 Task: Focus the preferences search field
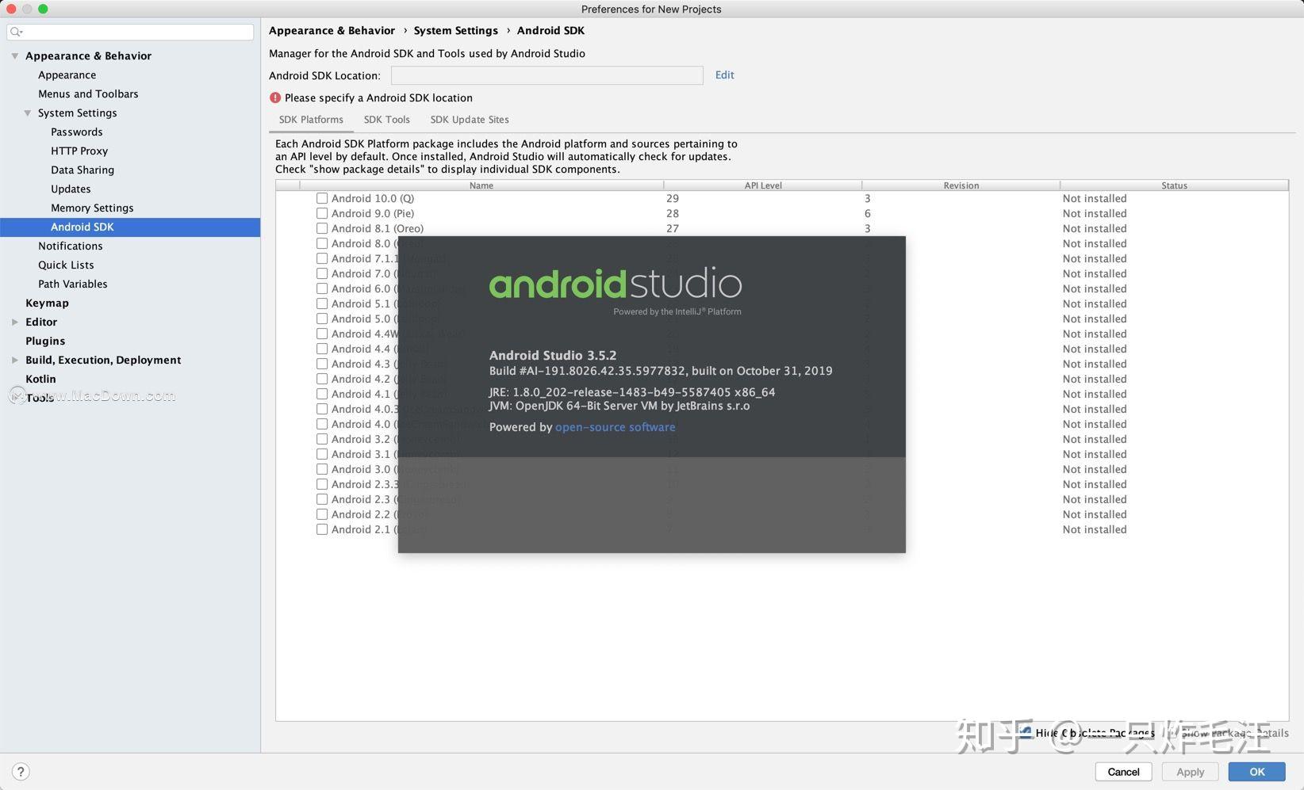pyautogui.click(x=130, y=32)
